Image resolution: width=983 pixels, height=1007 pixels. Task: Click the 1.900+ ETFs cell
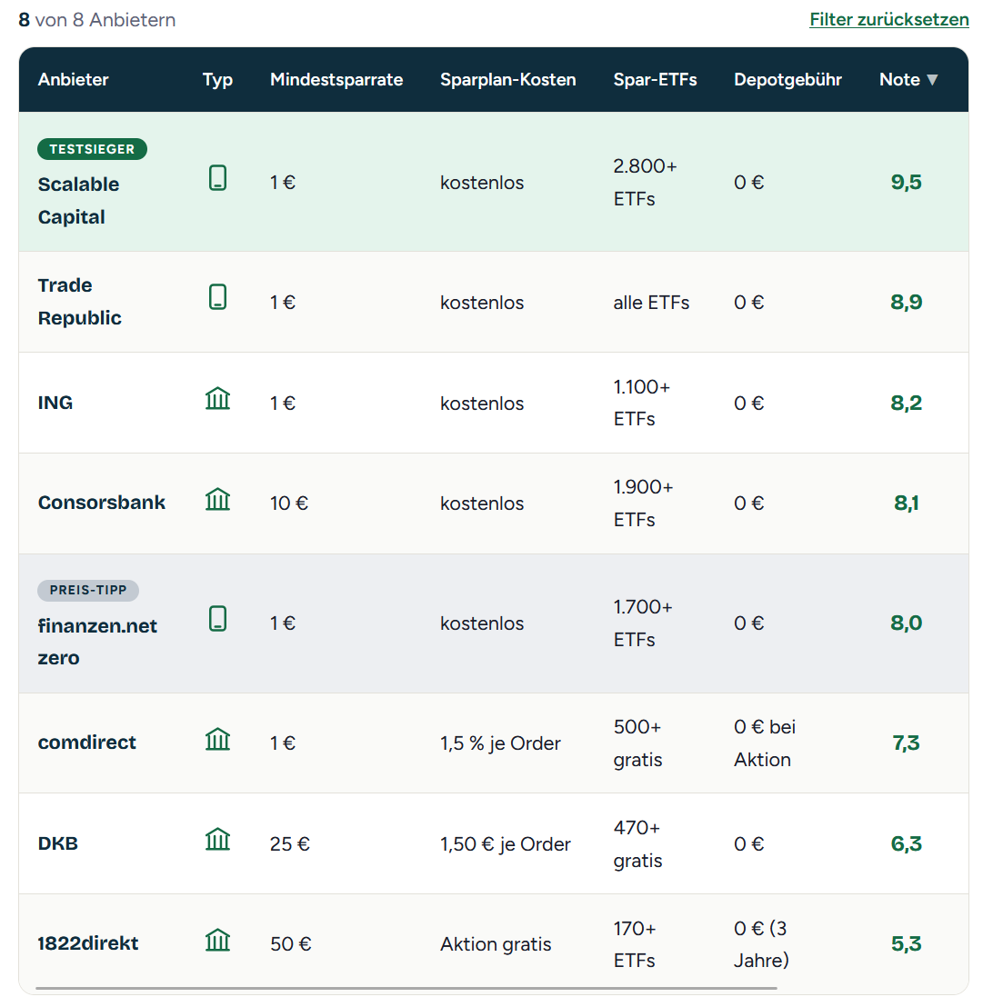click(643, 503)
